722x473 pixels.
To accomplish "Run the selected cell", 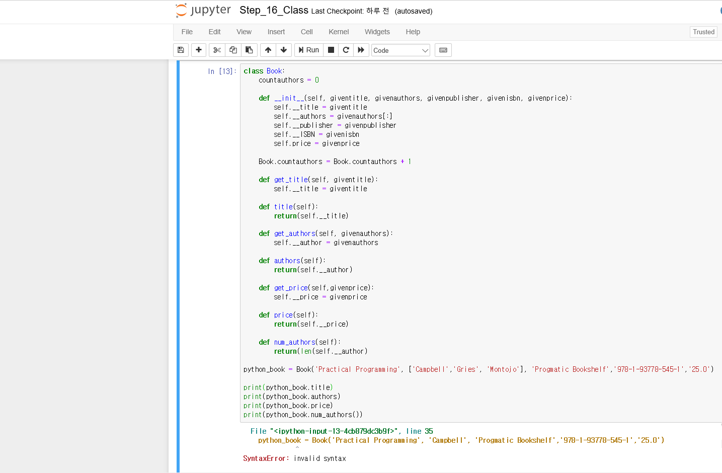I will coord(309,50).
